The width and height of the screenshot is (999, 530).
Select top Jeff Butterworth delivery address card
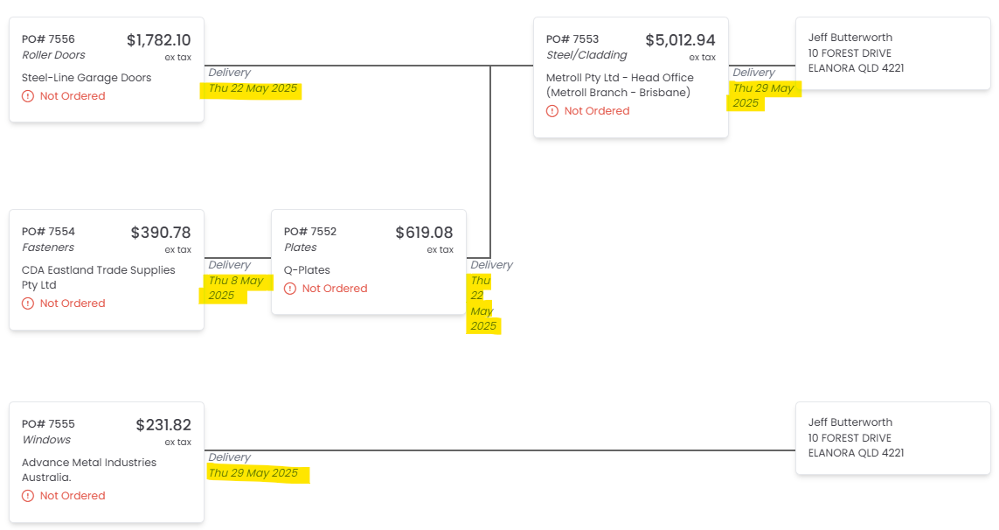(x=892, y=53)
